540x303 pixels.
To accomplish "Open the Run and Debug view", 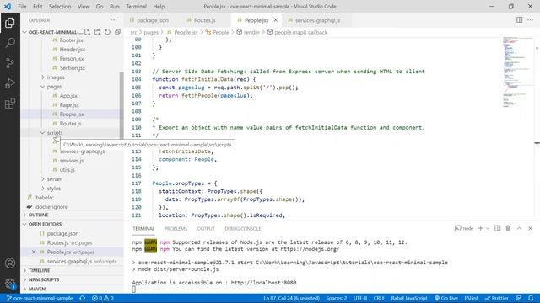I will click(x=10, y=83).
